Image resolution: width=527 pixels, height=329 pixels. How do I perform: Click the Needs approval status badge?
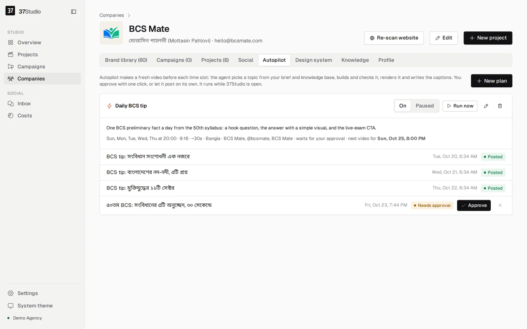pyautogui.click(x=432, y=205)
